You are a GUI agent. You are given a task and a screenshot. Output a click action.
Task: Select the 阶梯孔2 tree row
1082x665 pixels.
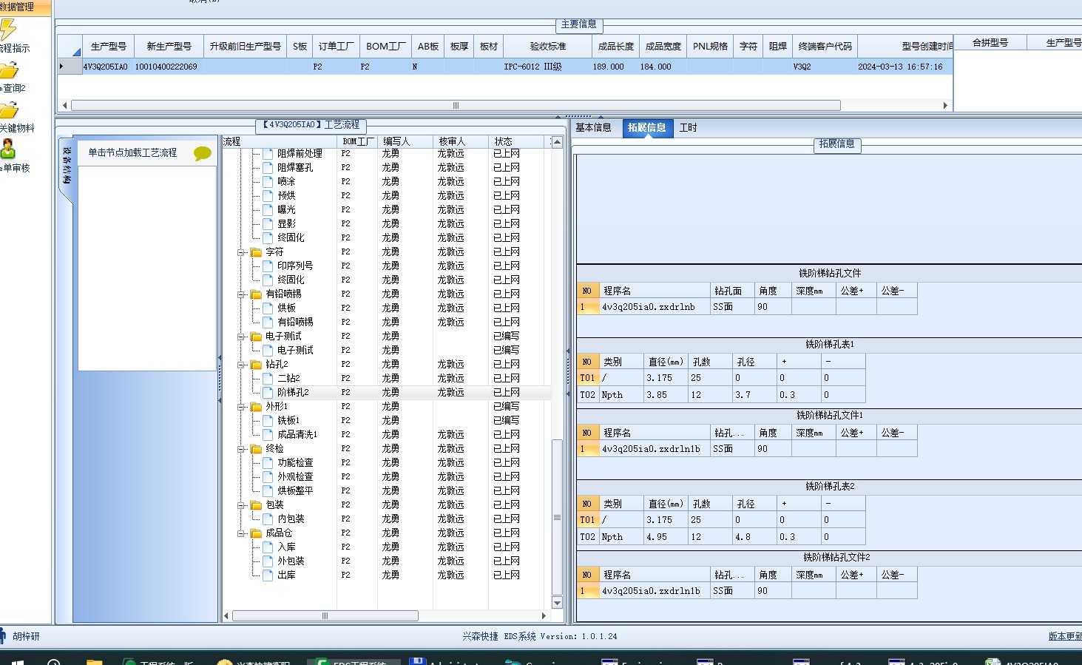(386, 393)
